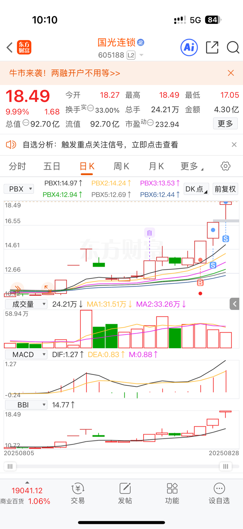The width and height of the screenshot is (243, 529).
Task: Tap the 5G network status indicator
Action: point(195,20)
